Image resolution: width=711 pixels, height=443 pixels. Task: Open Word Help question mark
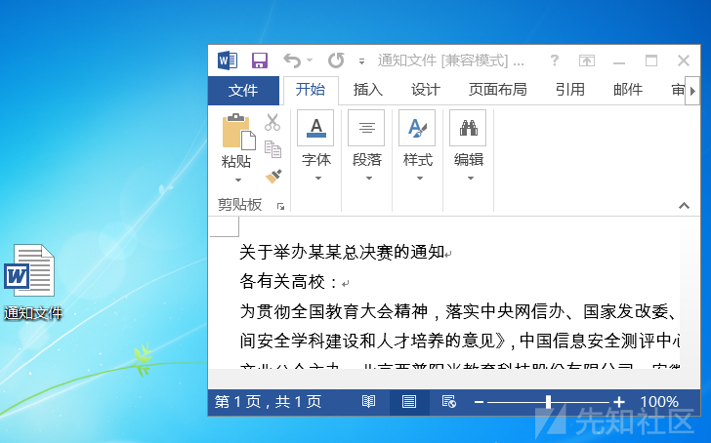[x=554, y=60]
